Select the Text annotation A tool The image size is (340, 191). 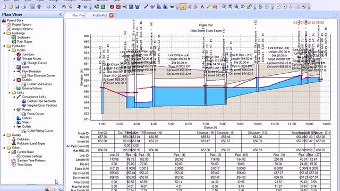pos(202,7)
